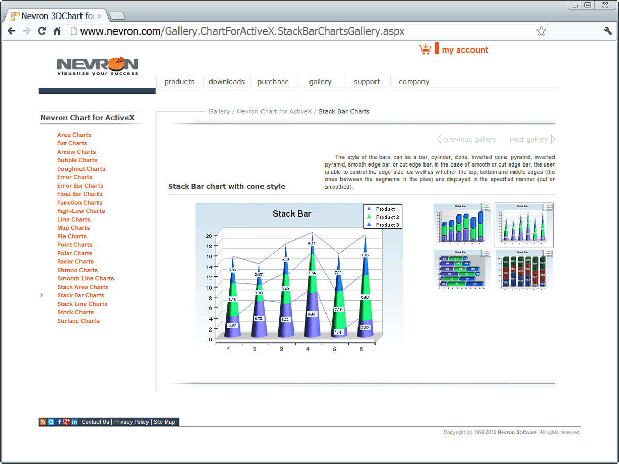Open the Contact Us link
Screen dimensions: 619x464
95,421
